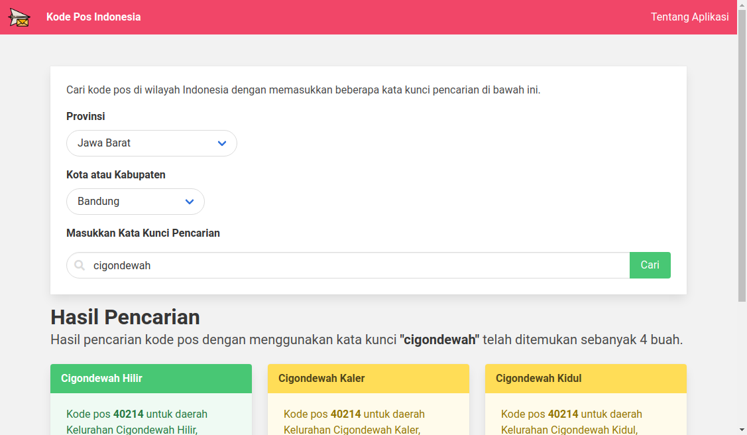Click the scrollbar down arrow icon

point(742,430)
